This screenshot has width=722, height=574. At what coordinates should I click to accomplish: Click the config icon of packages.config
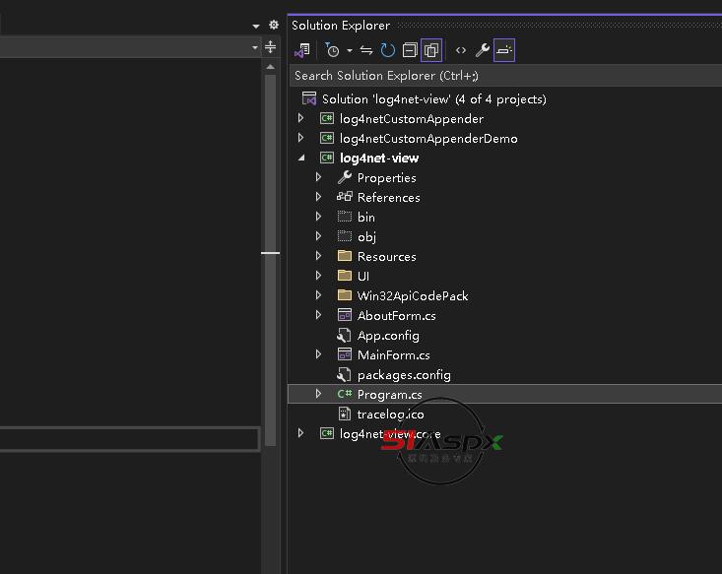coord(344,375)
